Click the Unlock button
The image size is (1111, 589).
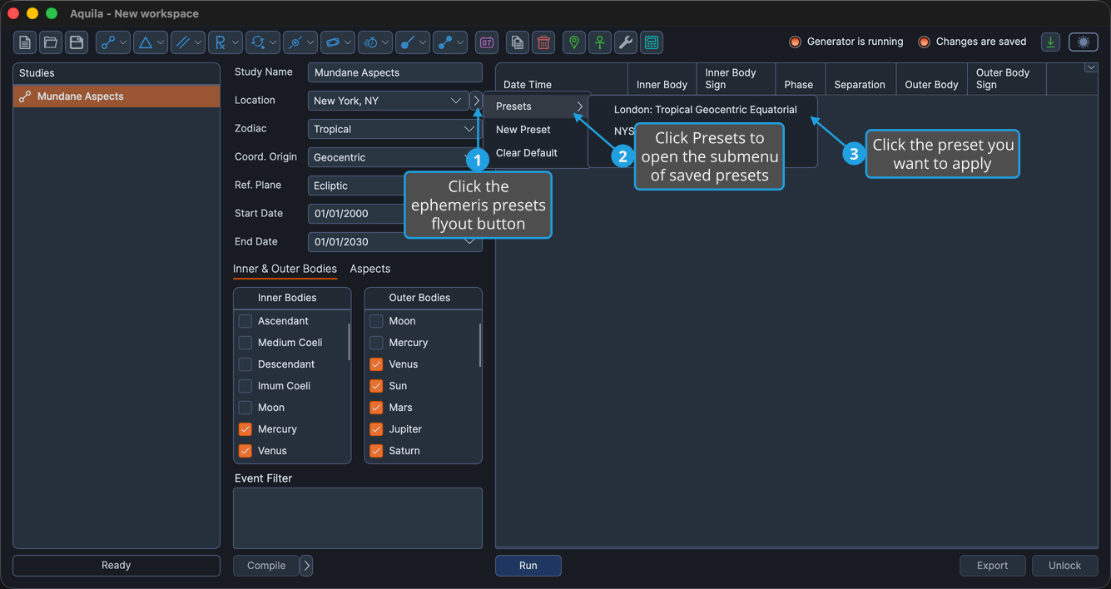pos(1064,566)
